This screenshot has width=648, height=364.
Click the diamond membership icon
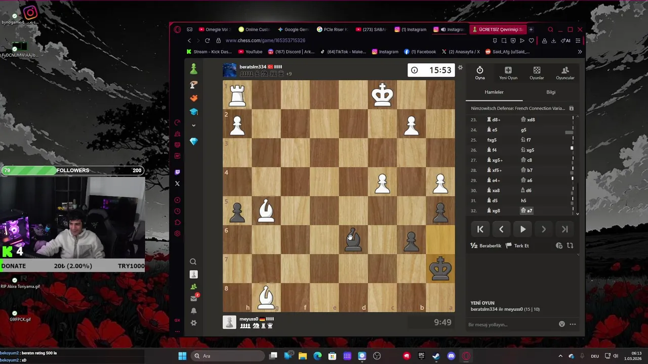(x=193, y=142)
